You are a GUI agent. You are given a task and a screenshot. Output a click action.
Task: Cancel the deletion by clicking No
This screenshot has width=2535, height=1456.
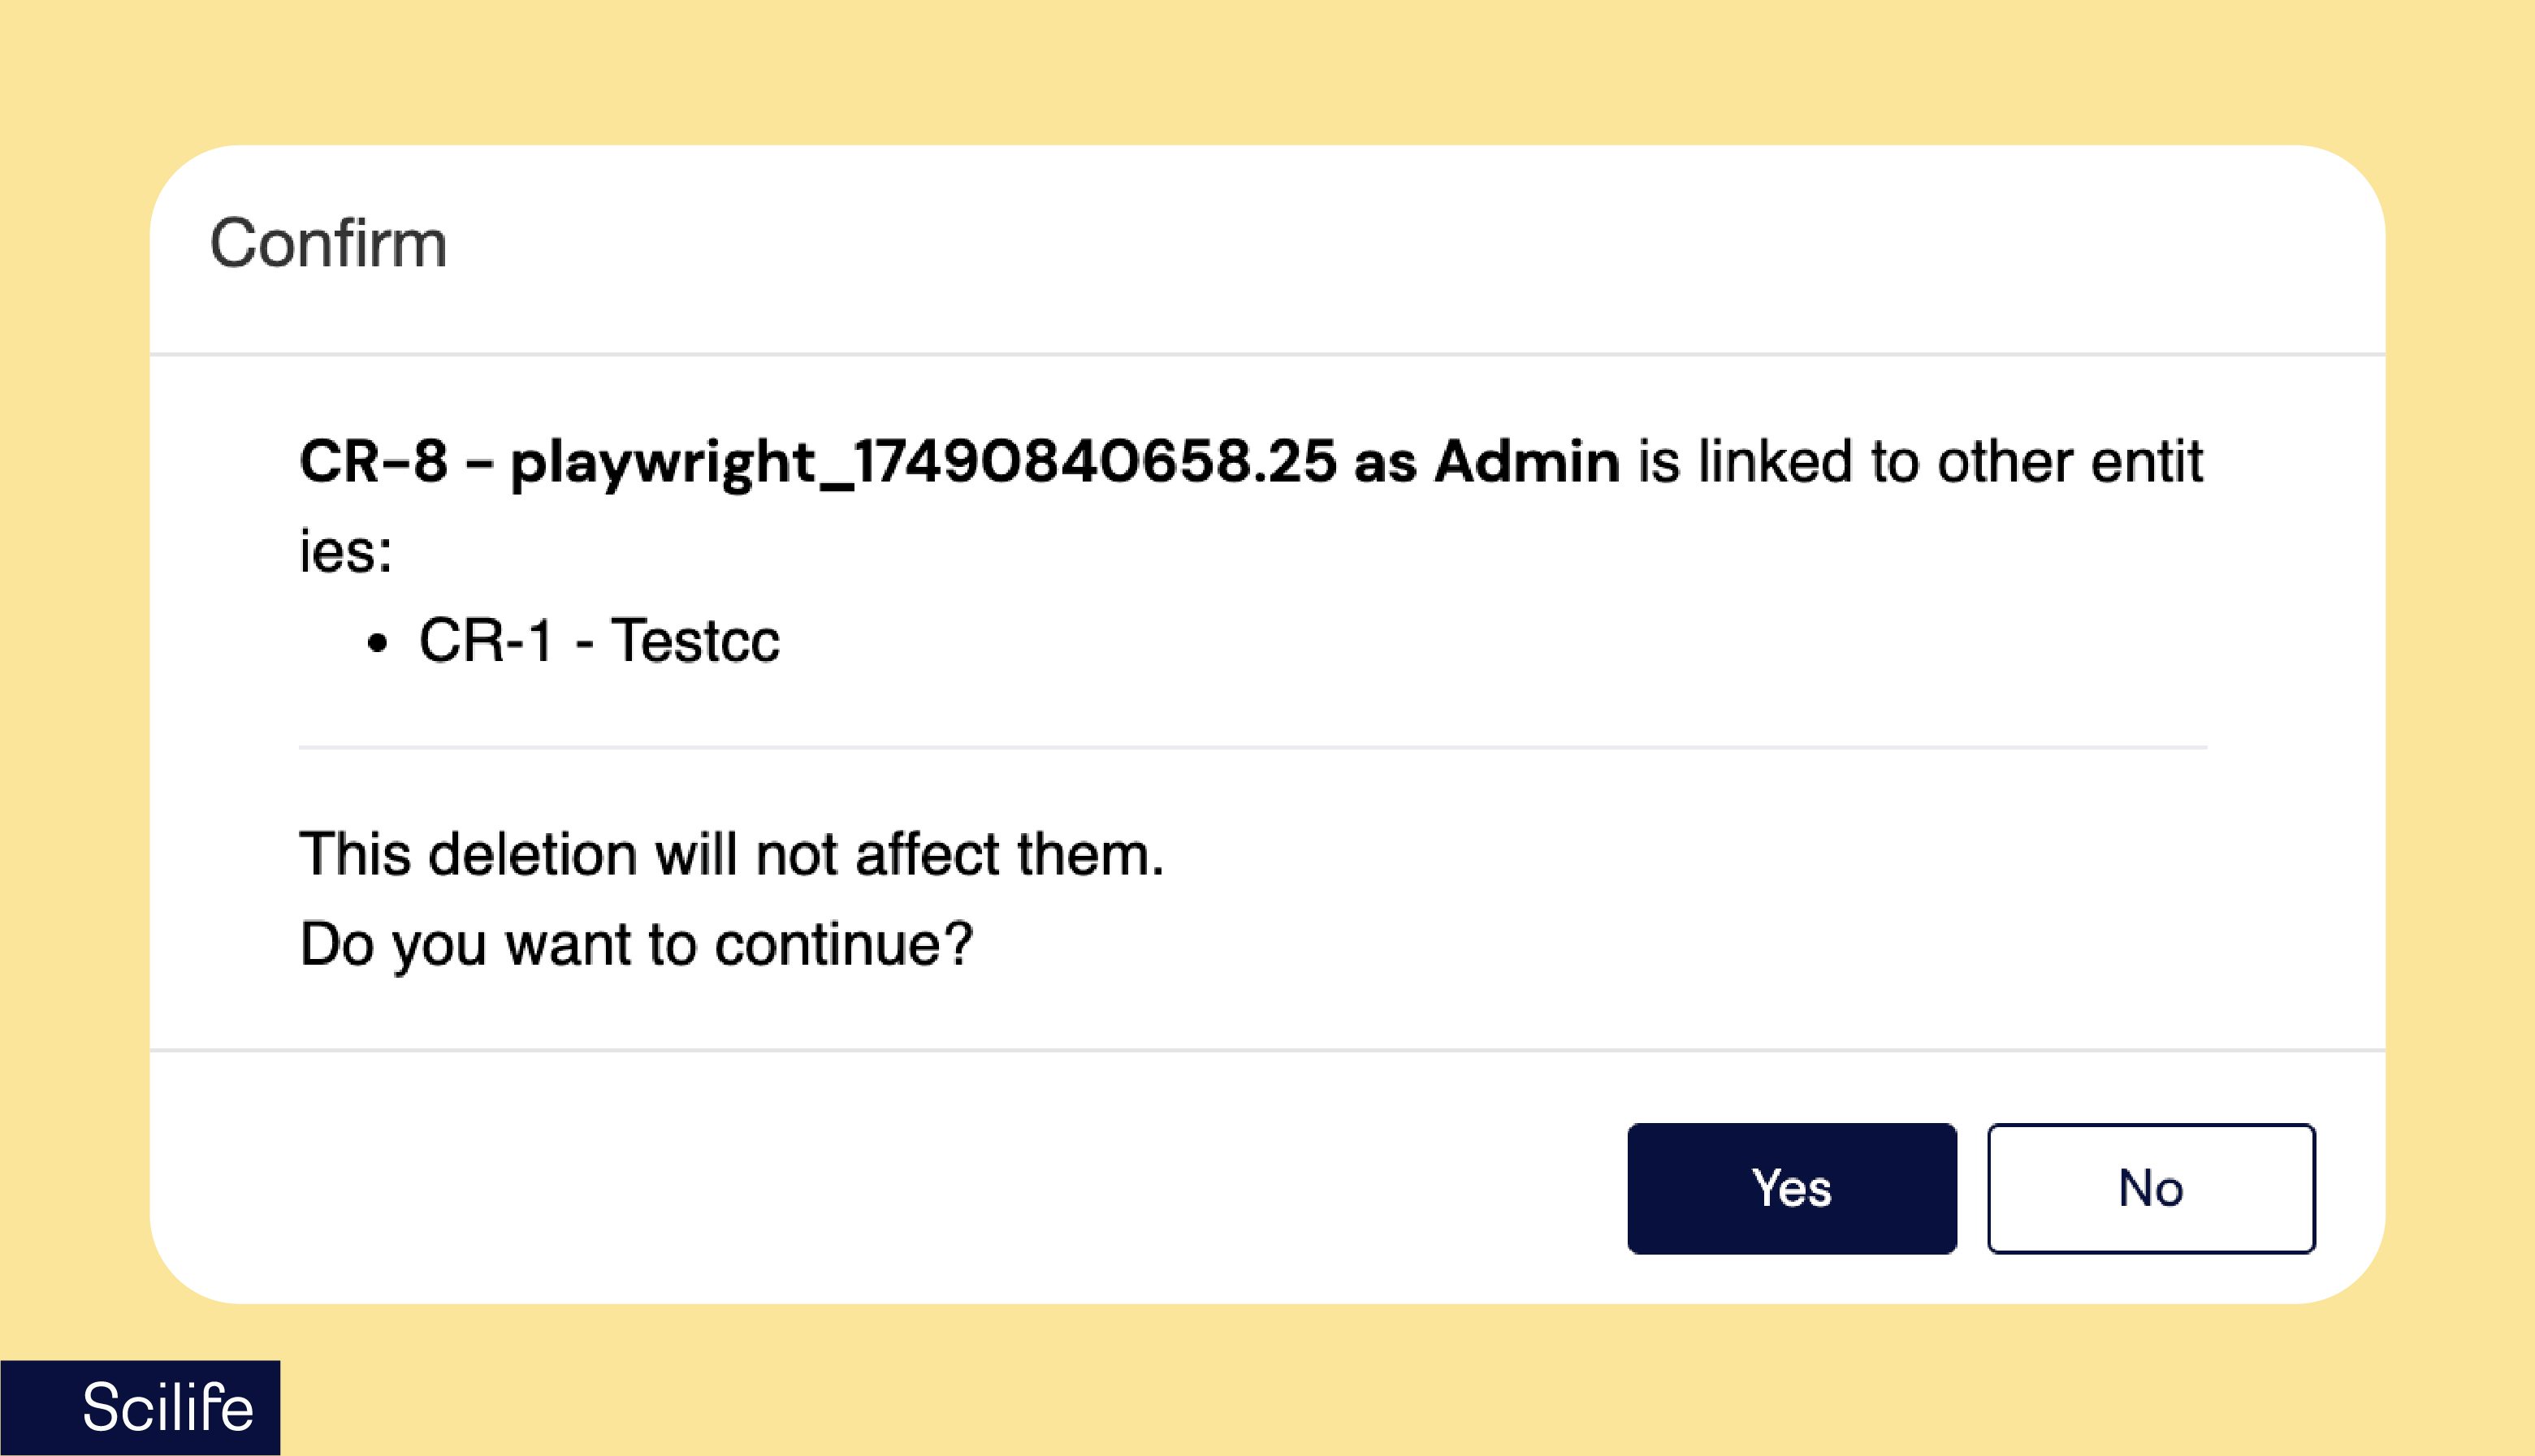[2151, 1188]
